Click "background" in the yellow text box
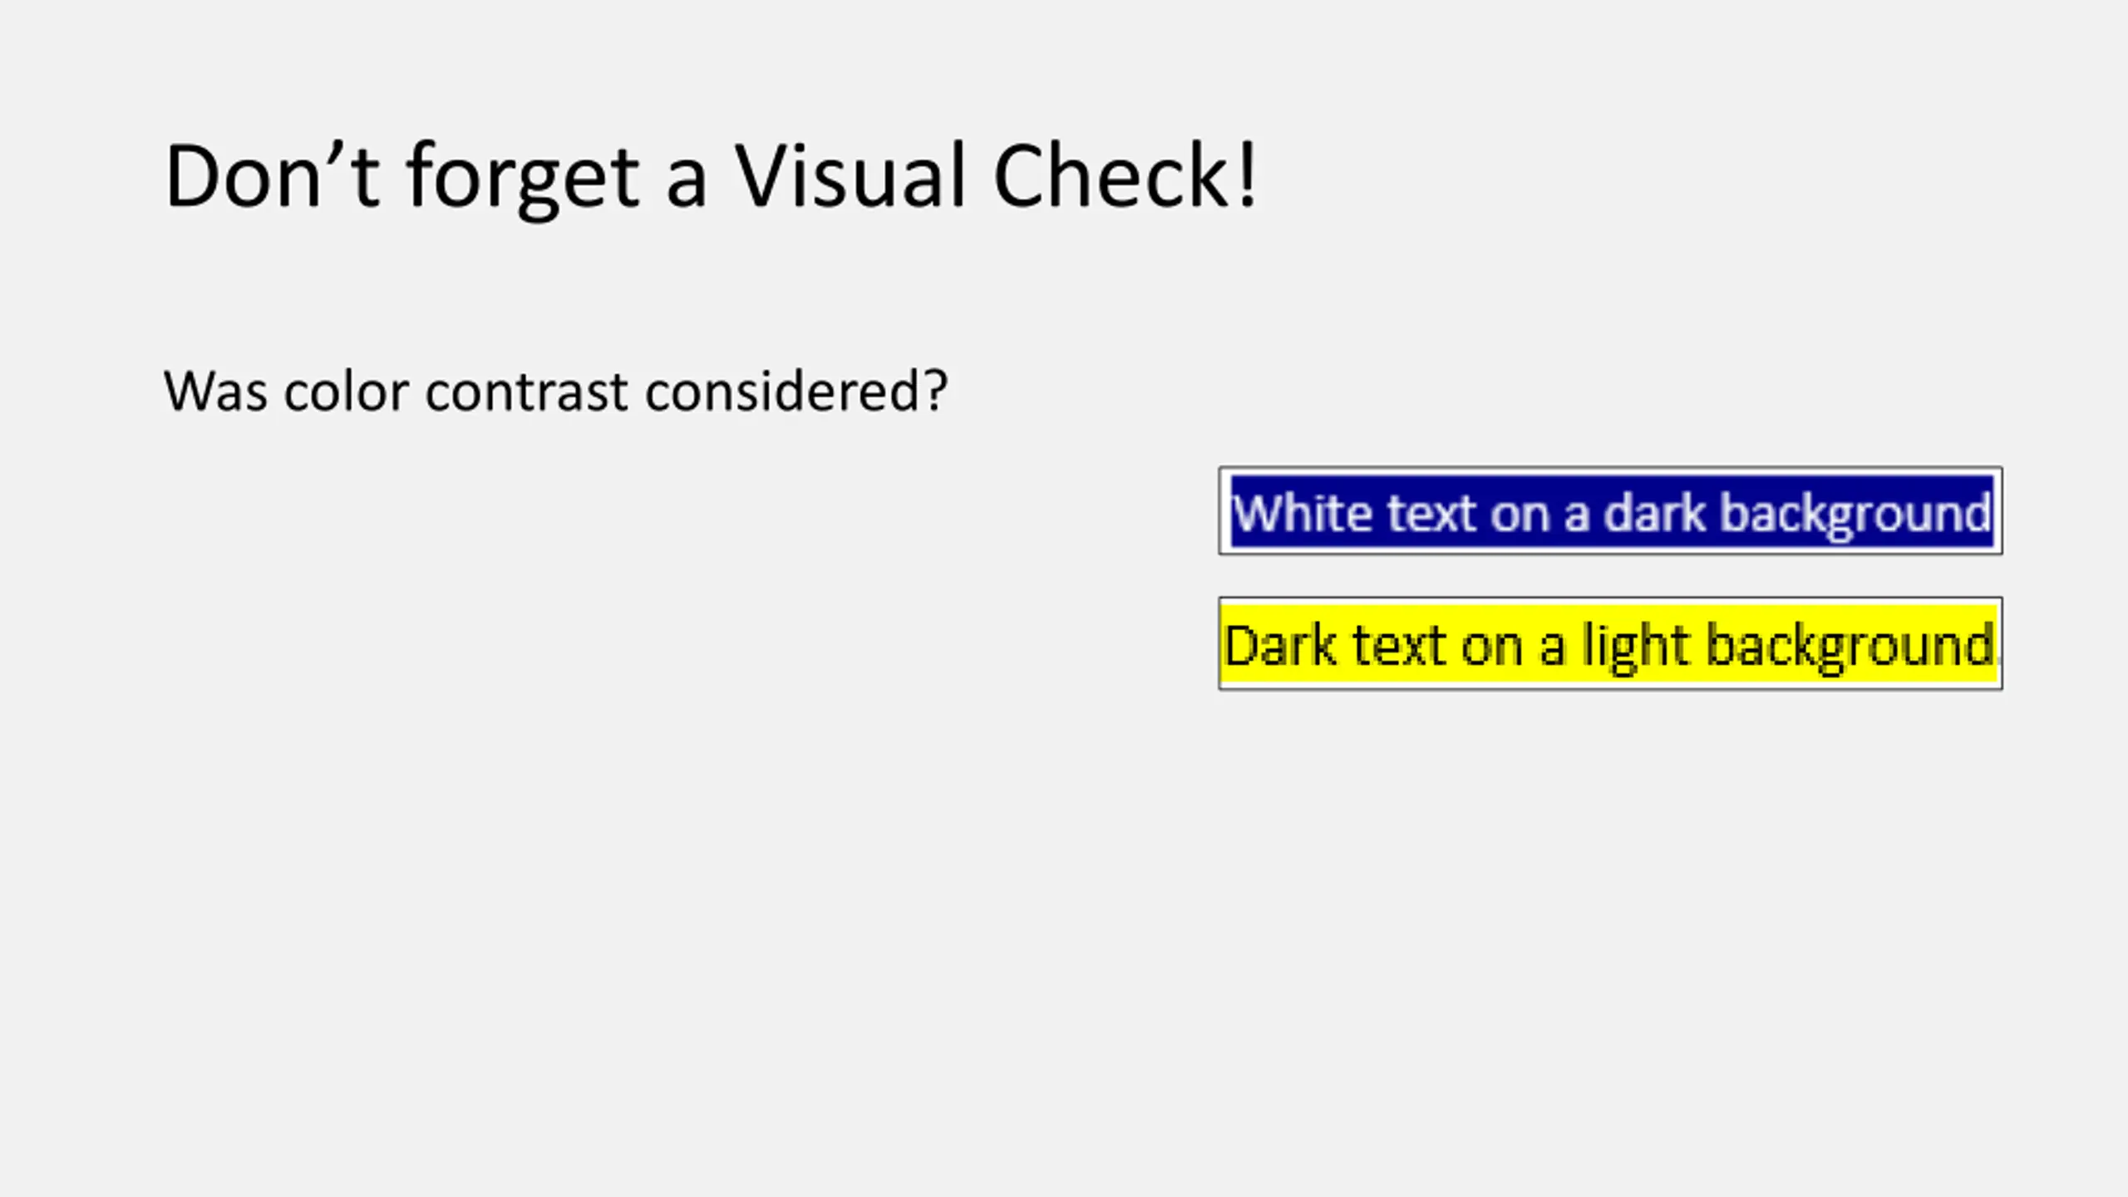This screenshot has height=1197, width=2128. coord(1850,648)
